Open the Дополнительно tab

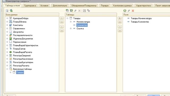(60, 6)
